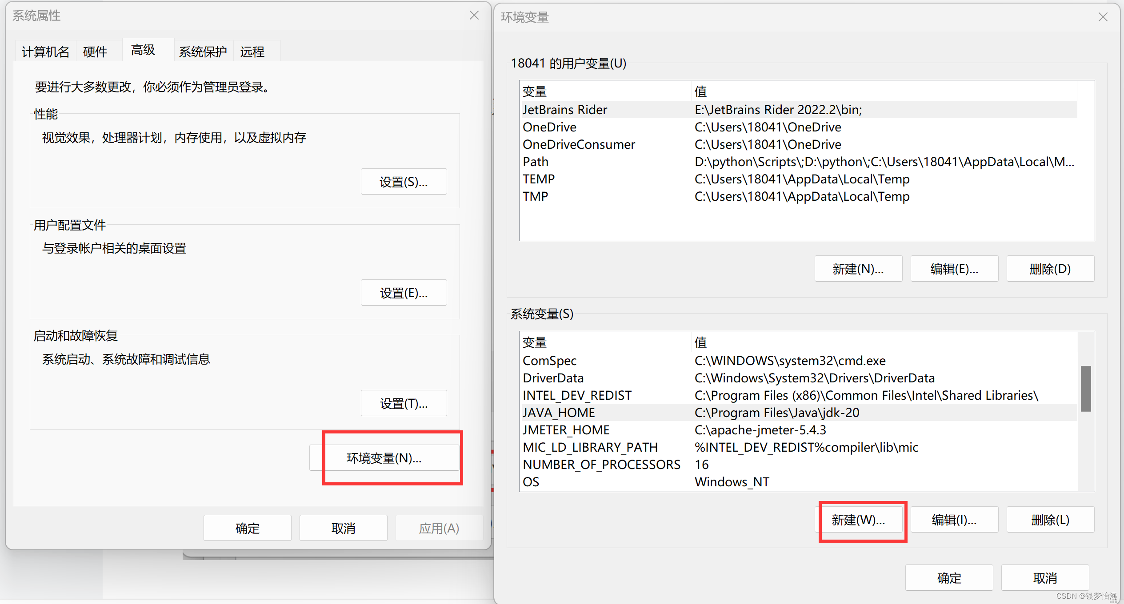Viewport: 1124px width, 604px height.
Task: Edit the selected system variable
Action: pyautogui.click(x=954, y=519)
